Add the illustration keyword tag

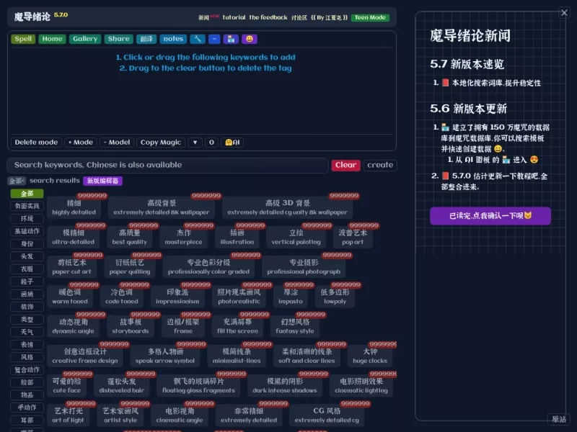[237, 238]
